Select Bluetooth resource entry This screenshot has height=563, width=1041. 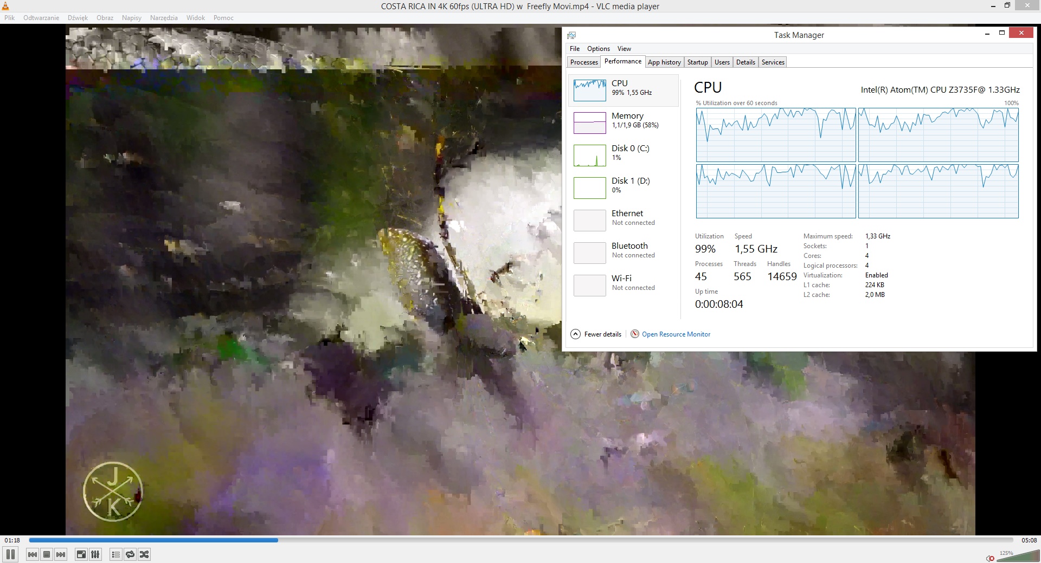[x=624, y=253]
